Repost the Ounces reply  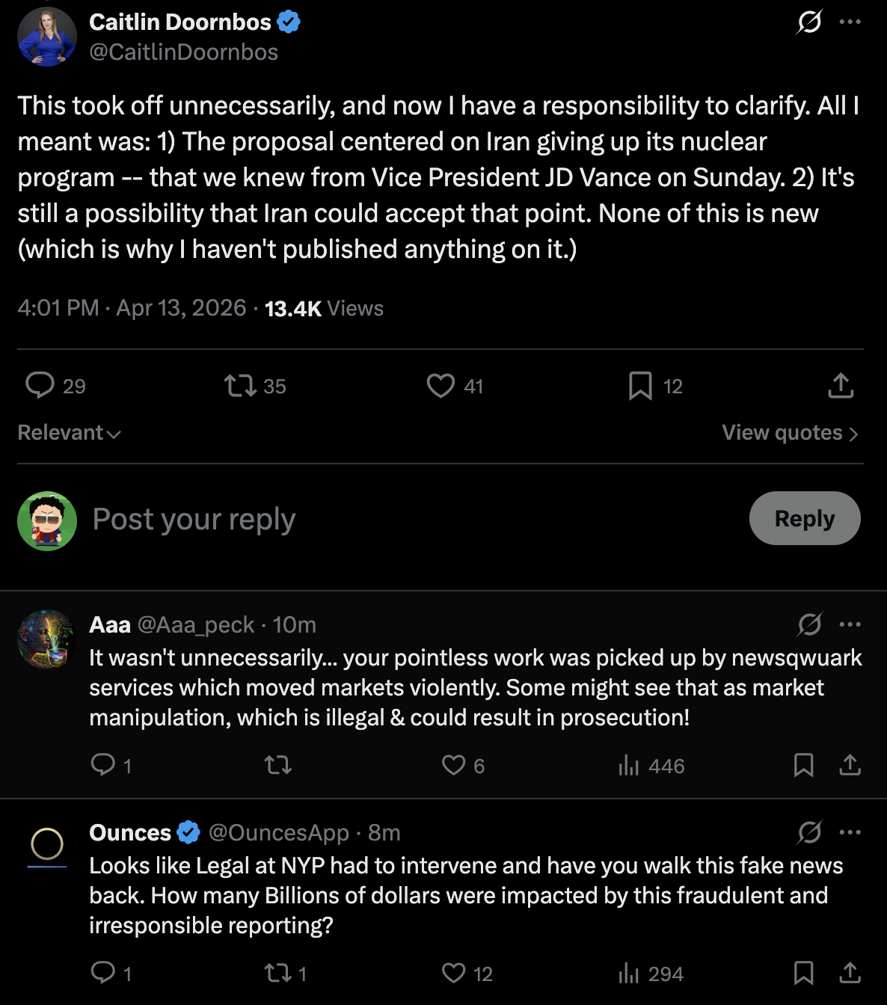[277, 973]
